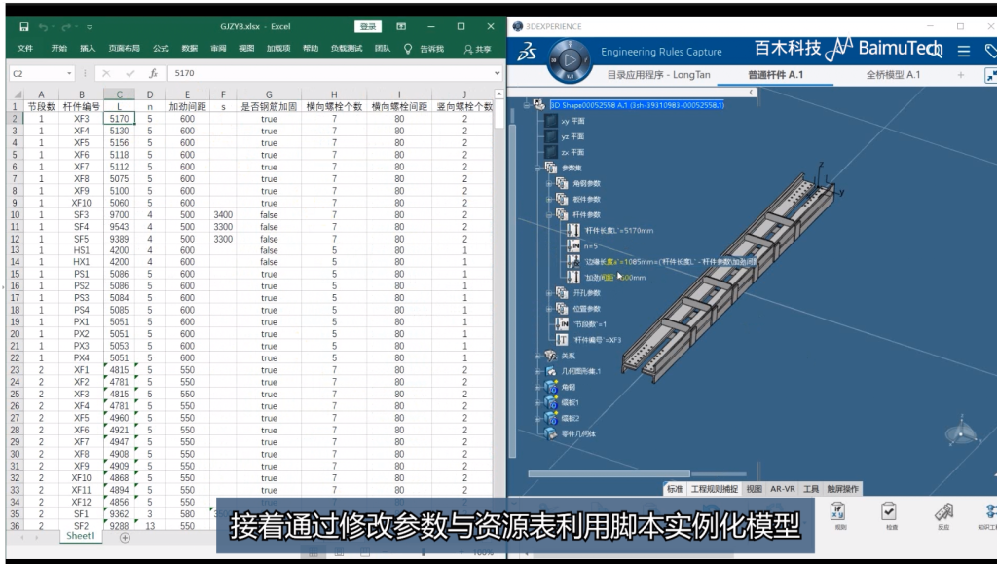Click the 共享 share button in Excel
This screenshot has height=564, width=997.
pos(477,48)
